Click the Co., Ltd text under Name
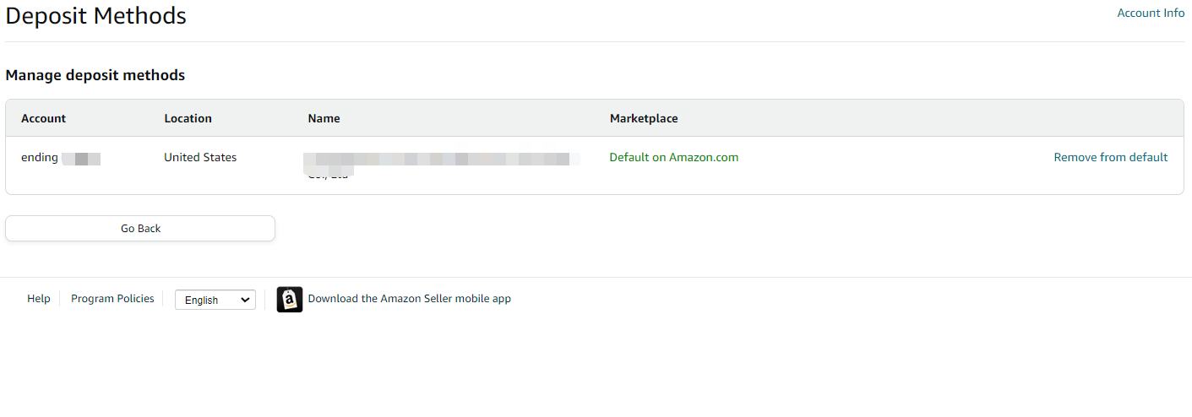 328,175
